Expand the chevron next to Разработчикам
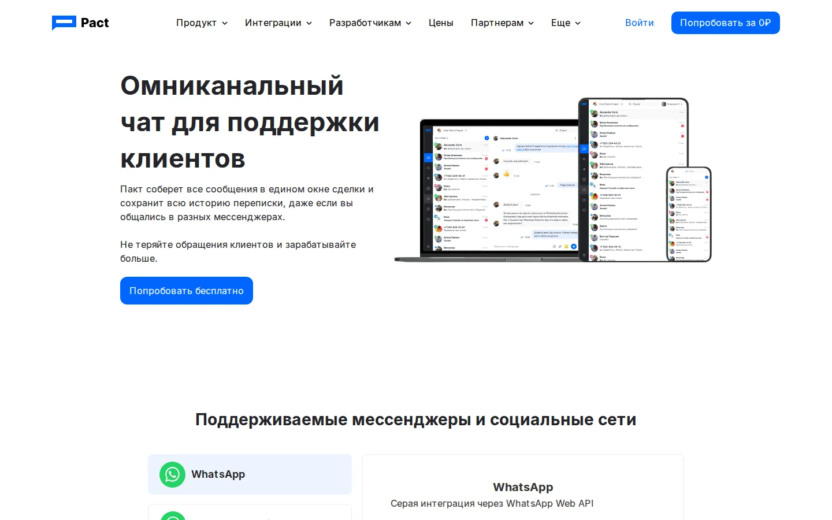Image resolution: width=832 pixels, height=520 pixels. [408, 23]
